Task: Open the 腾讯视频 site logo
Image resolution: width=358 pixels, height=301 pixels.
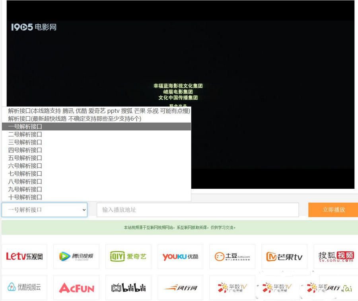Action: 76,256
